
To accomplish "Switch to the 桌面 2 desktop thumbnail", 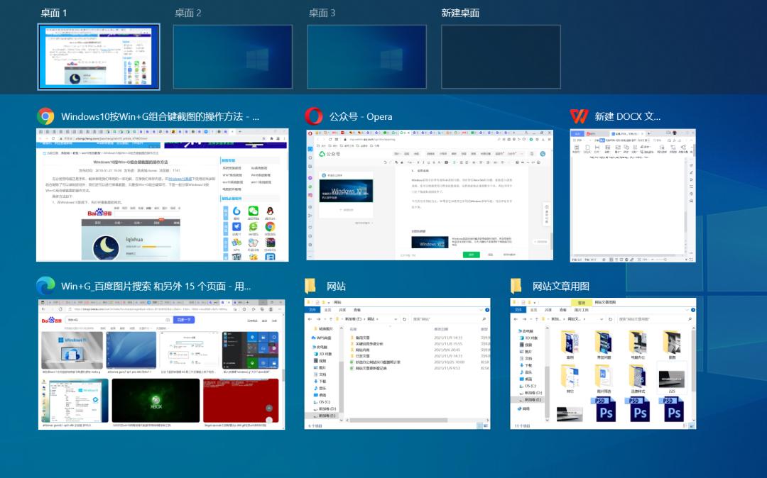I will point(232,57).
